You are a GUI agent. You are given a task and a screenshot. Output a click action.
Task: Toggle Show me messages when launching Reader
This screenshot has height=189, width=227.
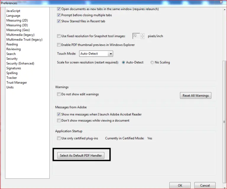click(x=59, y=114)
